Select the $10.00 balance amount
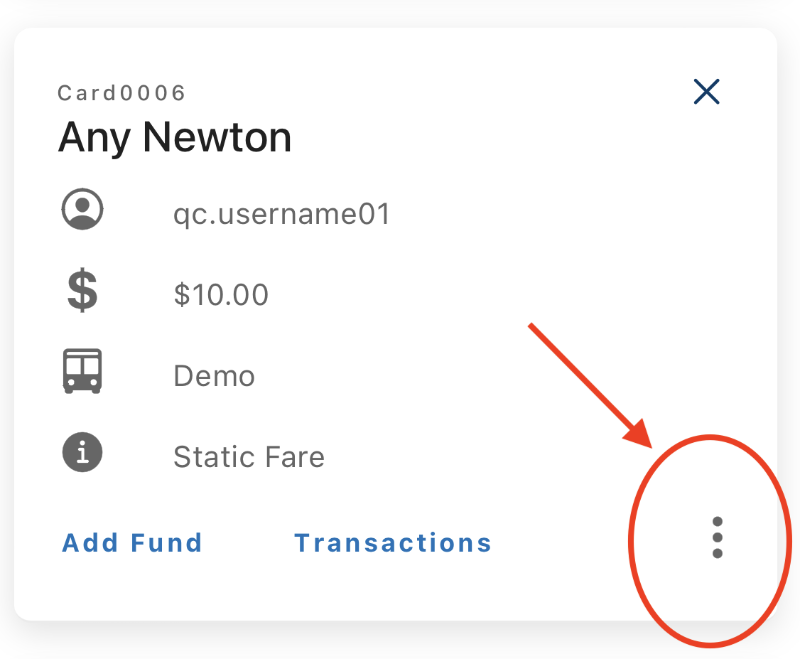 pyautogui.click(x=221, y=294)
